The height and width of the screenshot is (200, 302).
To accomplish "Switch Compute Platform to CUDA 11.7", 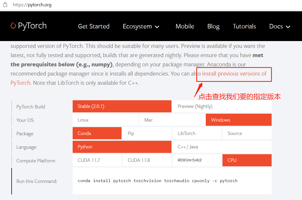I will click(x=97, y=160).
